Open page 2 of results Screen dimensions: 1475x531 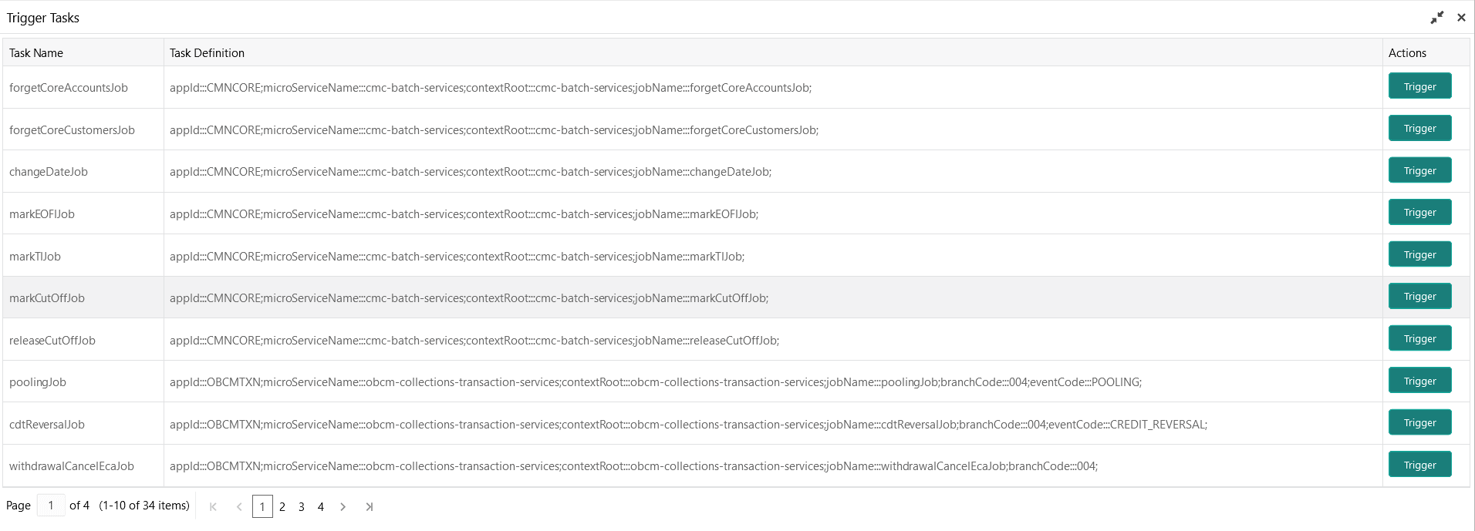tap(282, 506)
